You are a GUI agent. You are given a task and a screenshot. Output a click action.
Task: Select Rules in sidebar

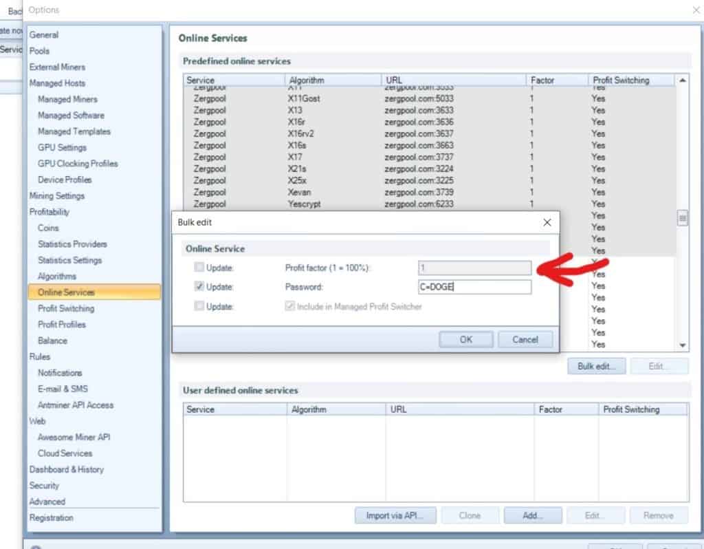[x=39, y=357]
